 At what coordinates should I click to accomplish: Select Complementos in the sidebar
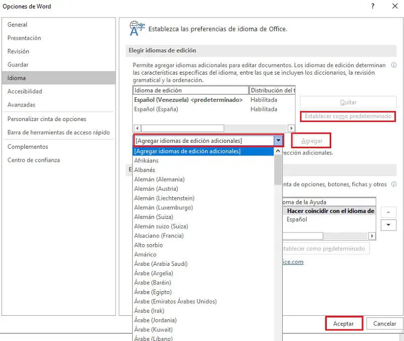pos(59,147)
